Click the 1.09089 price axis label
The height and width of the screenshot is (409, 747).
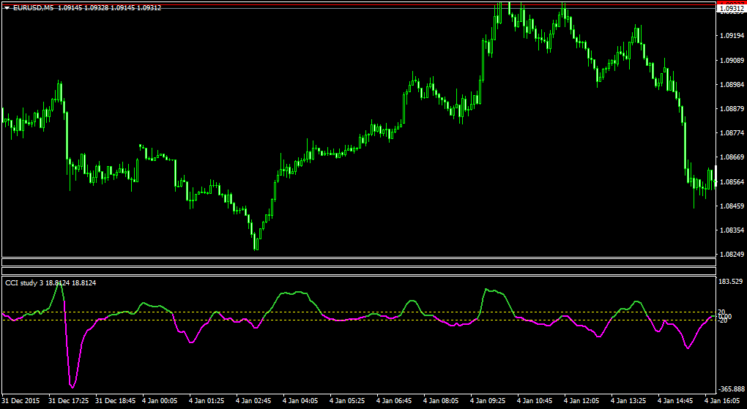coord(732,61)
